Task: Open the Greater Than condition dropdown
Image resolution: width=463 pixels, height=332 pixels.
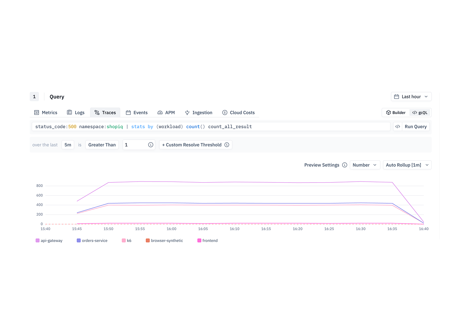Action: pos(102,145)
